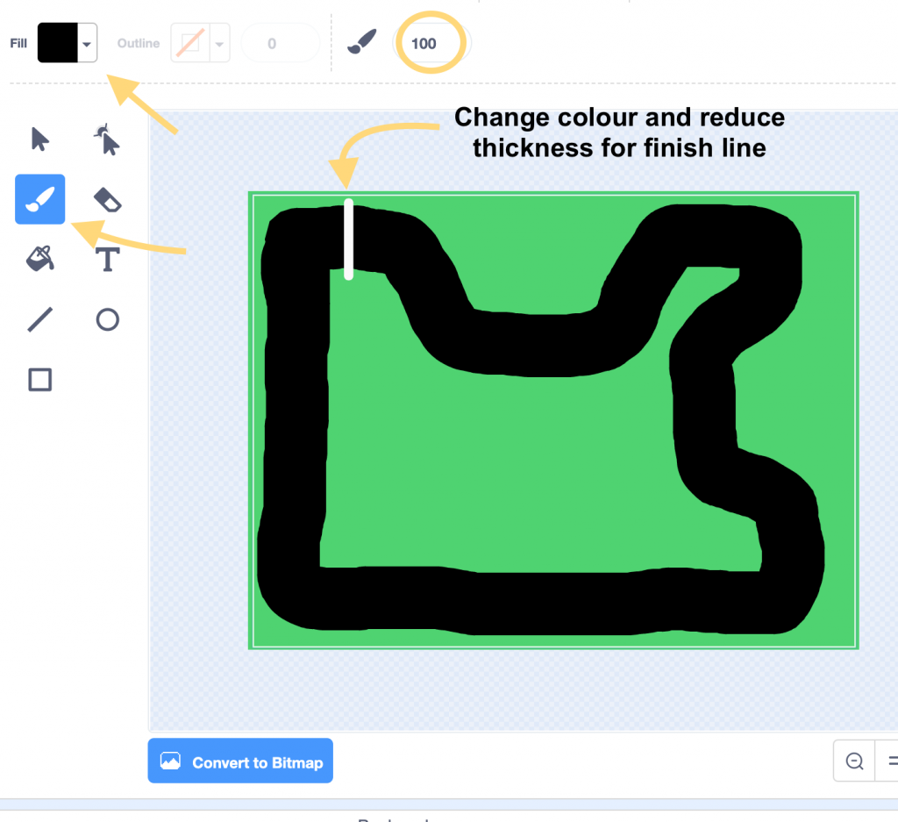
Task: Select the Reshape tool
Action: 107,140
